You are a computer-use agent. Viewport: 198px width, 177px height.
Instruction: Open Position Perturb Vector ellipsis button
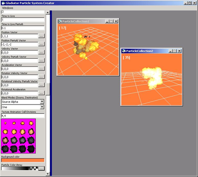(41, 44)
